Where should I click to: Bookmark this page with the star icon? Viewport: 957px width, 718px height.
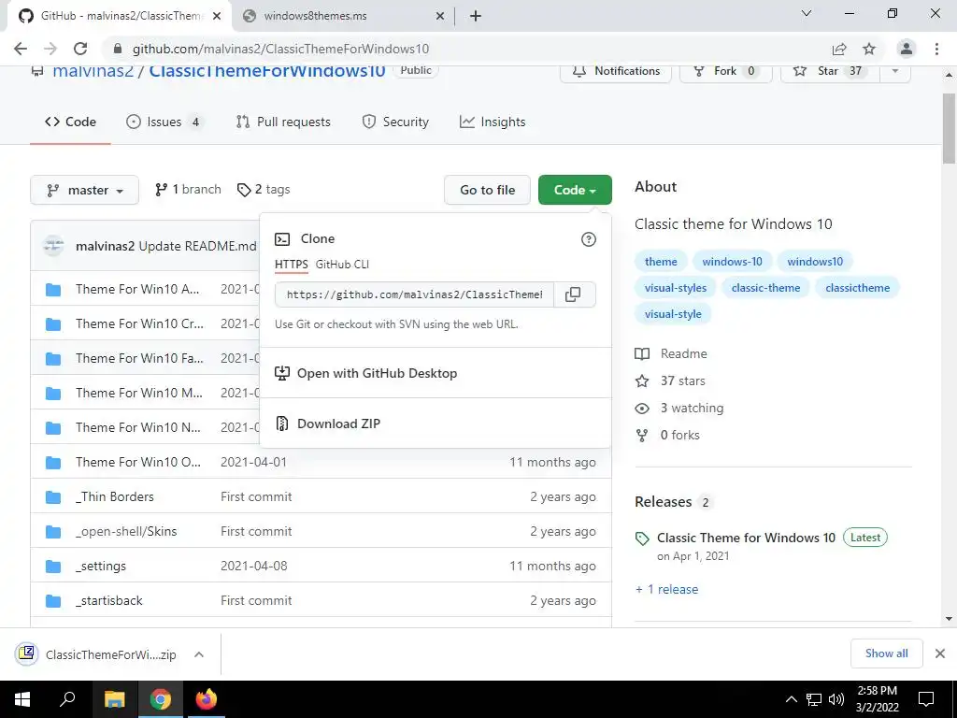tap(869, 49)
